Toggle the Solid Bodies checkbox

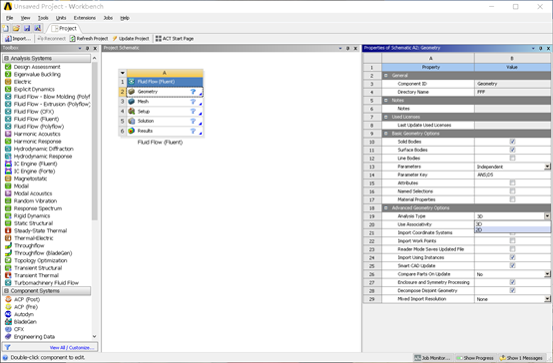pos(512,142)
